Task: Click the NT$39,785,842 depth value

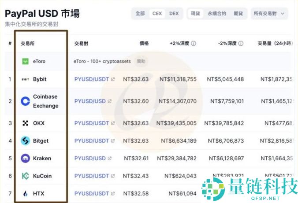Action: (224, 123)
